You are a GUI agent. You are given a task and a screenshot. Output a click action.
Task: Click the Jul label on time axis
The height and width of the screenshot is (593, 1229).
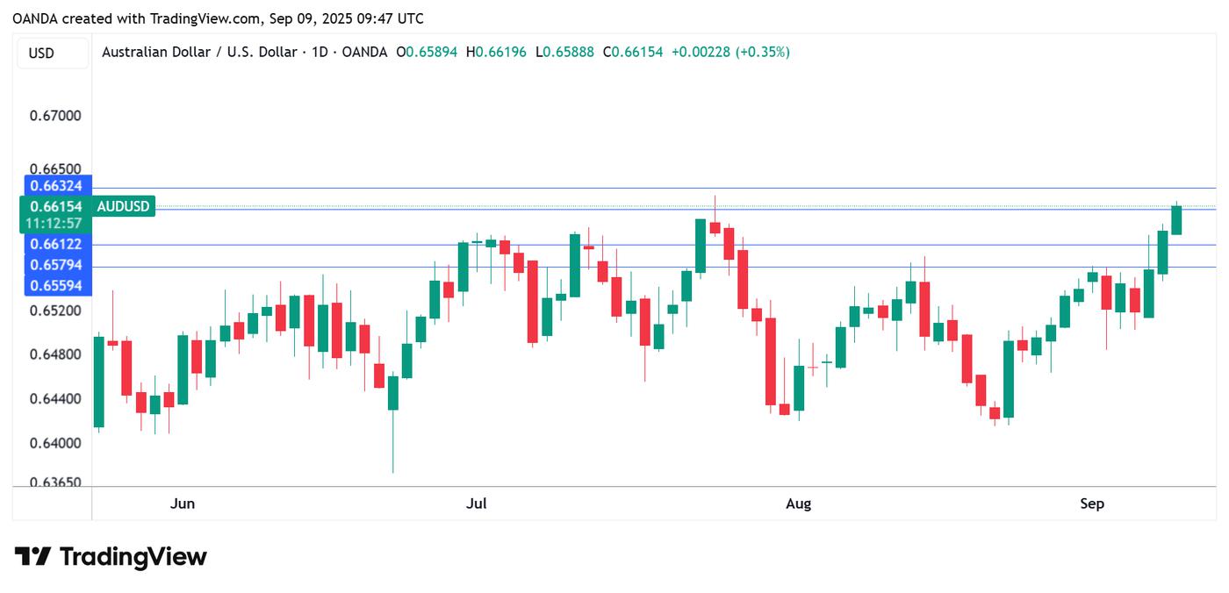click(x=477, y=504)
